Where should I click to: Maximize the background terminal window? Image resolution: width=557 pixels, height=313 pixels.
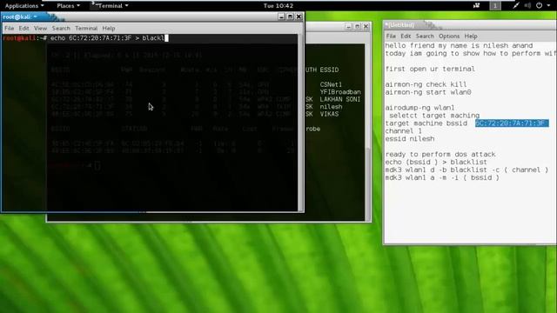[357, 27]
